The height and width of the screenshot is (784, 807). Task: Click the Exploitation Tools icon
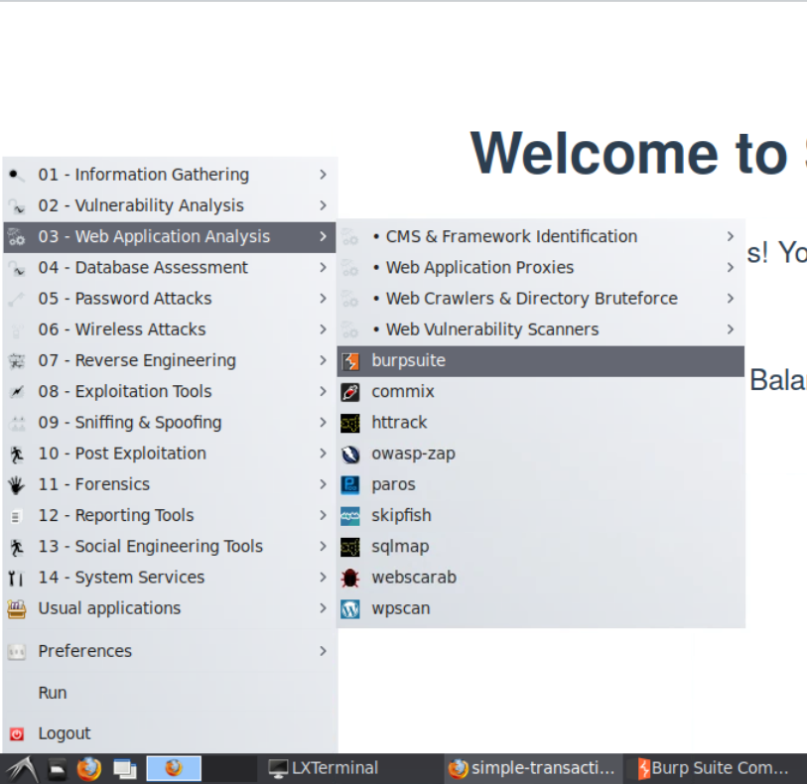point(17,392)
